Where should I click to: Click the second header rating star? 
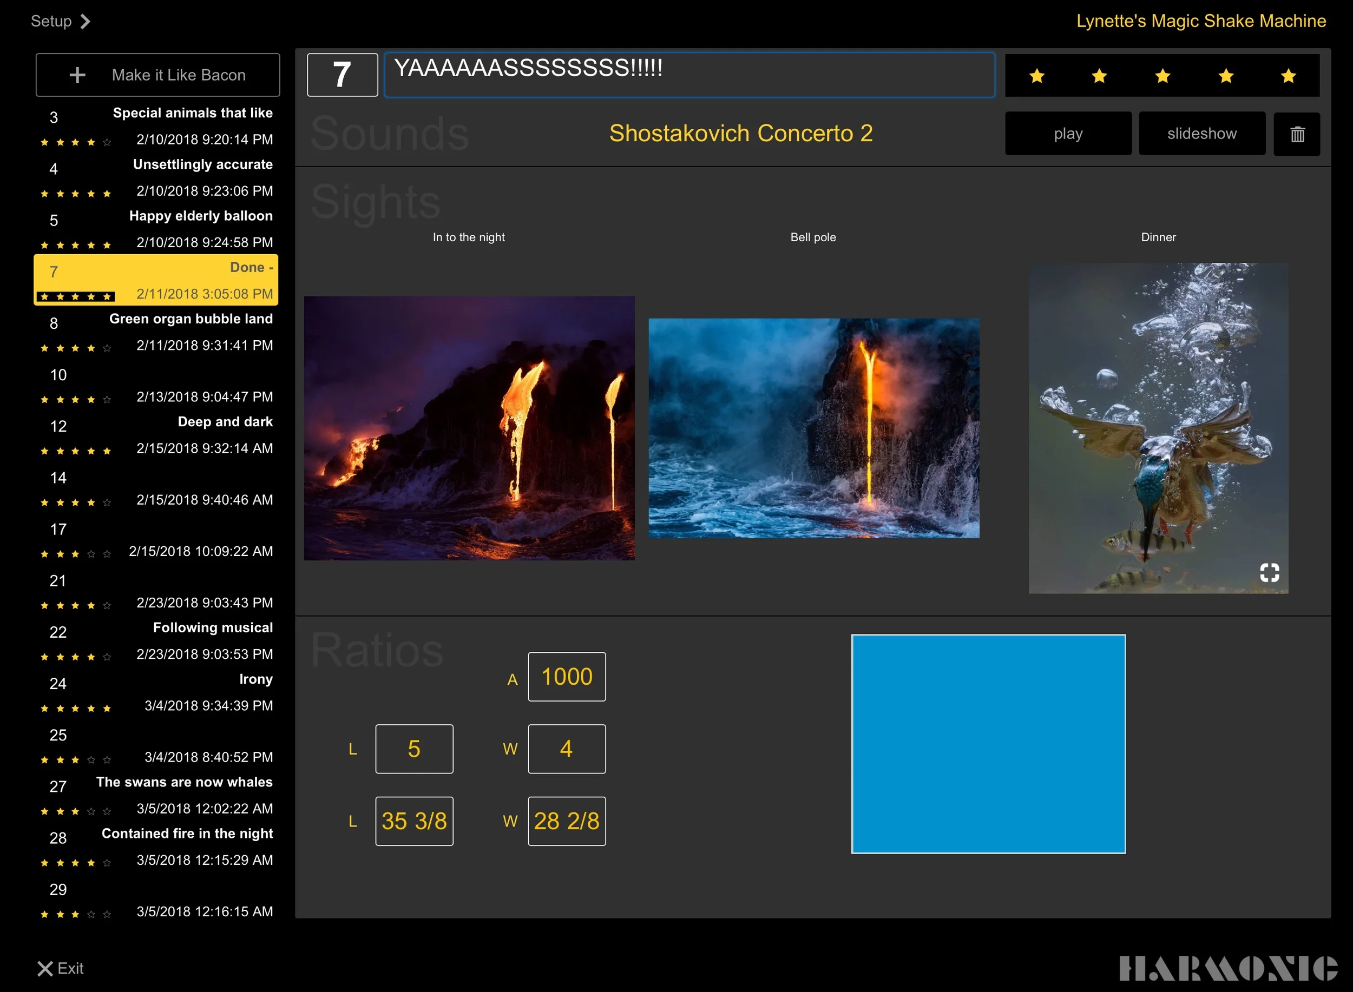(x=1099, y=76)
